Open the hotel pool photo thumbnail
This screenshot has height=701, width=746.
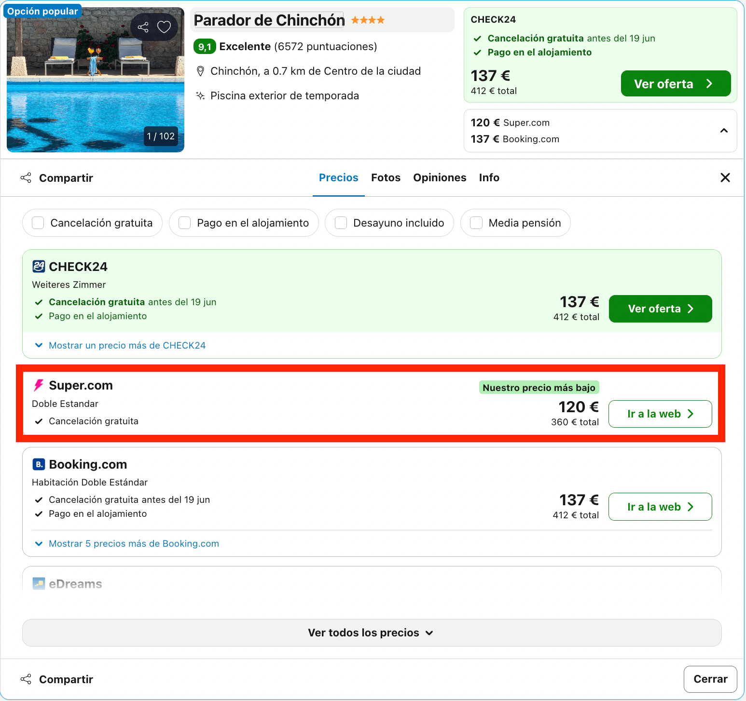[95, 80]
